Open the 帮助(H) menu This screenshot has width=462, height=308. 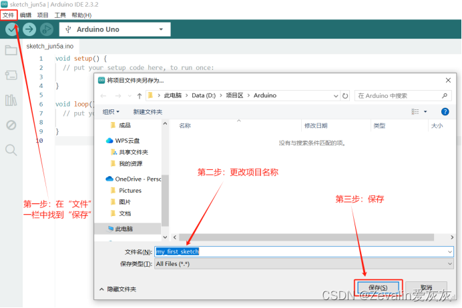[81, 15]
